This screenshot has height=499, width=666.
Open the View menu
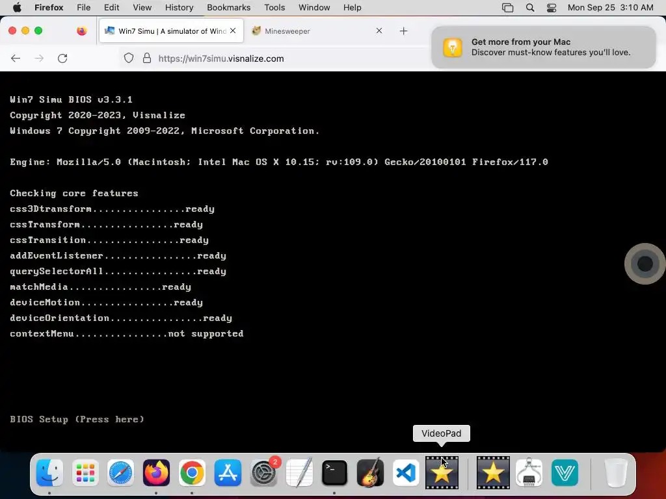pos(142,8)
